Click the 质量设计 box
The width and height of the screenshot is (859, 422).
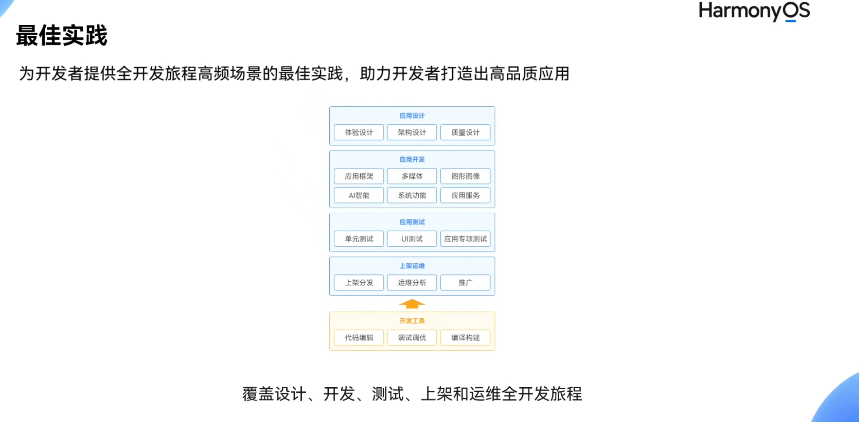(x=465, y=132)
